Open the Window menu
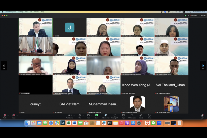Screen dimensions: 207x138 tap(37, 12)
